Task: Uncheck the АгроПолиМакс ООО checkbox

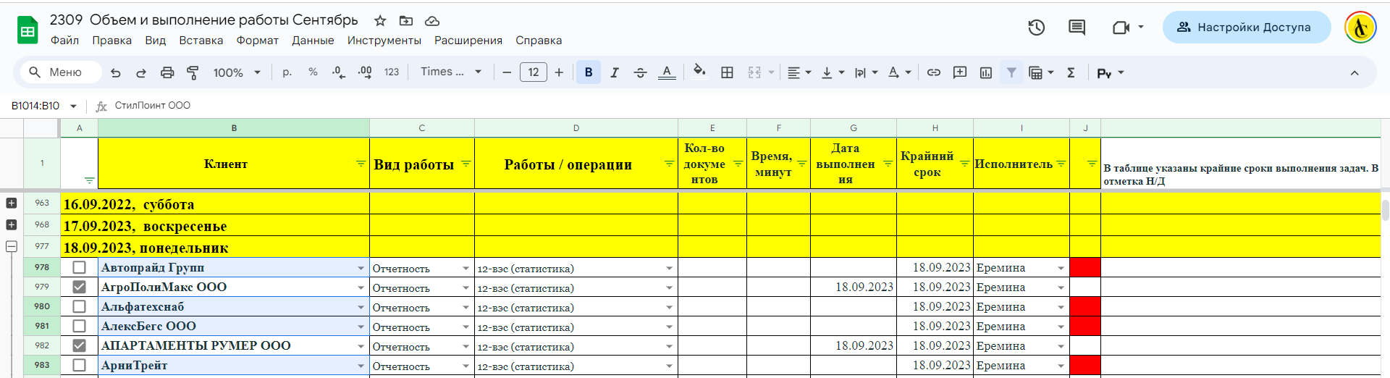Action: point(80,287)
